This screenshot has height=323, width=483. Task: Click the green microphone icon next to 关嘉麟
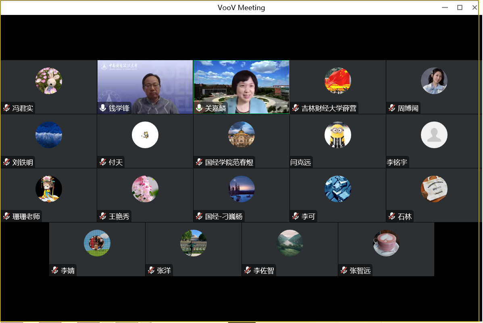[x=199, y=108]
